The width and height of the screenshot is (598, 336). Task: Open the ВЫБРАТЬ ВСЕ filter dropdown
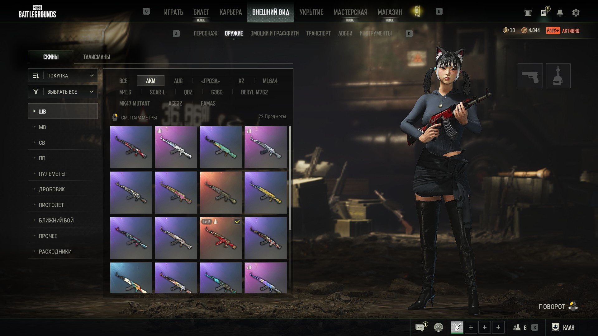pyautogui.click(x=63, y=92)
